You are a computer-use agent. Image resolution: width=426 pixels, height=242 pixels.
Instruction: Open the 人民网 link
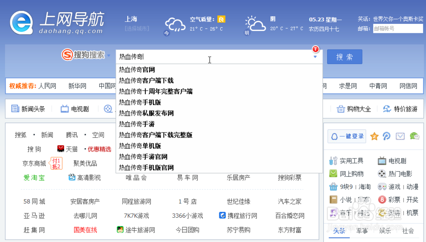(47, 86)
